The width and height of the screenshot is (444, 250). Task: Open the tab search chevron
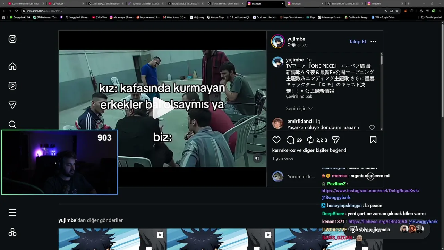4,3
